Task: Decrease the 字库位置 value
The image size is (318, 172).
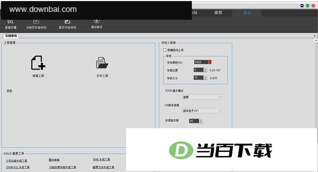Action: click(205, 71)
